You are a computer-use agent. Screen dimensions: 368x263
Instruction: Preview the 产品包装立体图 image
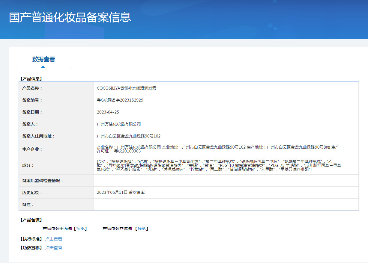point(142,229)
